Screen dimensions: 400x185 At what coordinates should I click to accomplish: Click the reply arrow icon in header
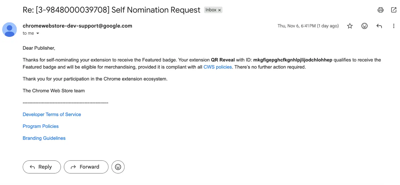379,26
